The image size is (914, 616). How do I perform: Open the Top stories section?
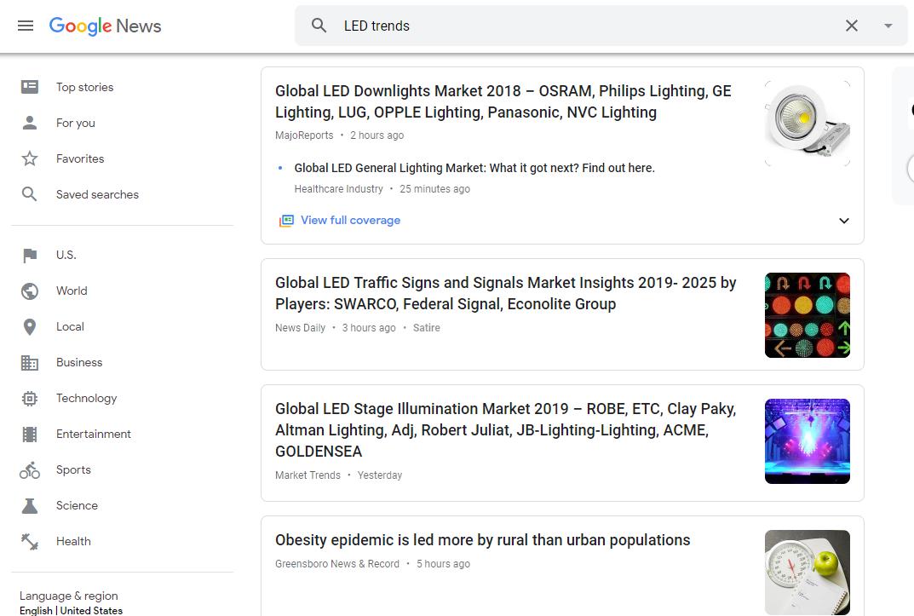pyautogui.click(x=84, y=87)
